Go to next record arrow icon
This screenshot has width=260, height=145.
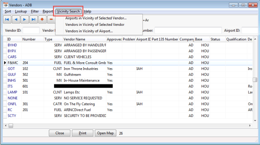(x=25, y=19)
